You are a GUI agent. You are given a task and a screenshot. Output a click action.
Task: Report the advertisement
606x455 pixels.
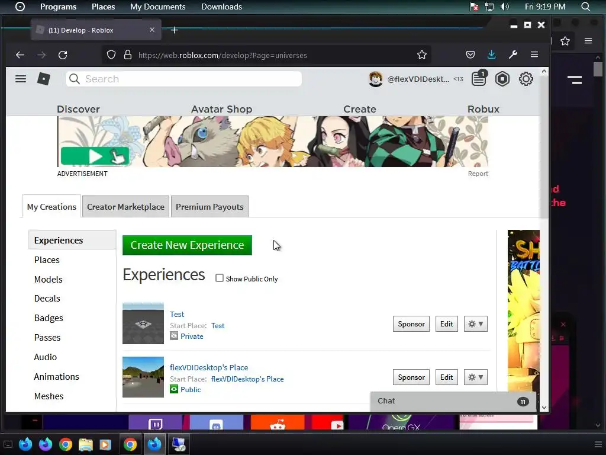coord(478,174)
